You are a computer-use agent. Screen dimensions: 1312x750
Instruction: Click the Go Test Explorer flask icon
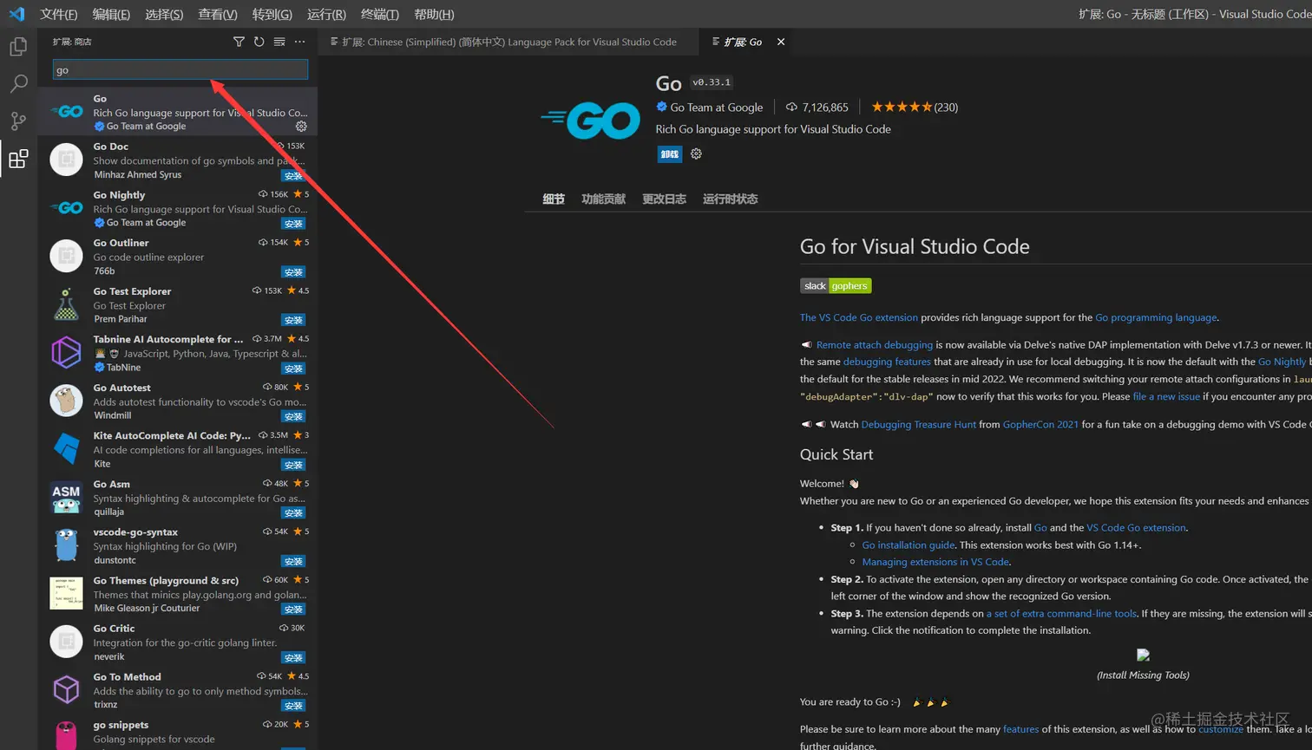pos(66,304)
